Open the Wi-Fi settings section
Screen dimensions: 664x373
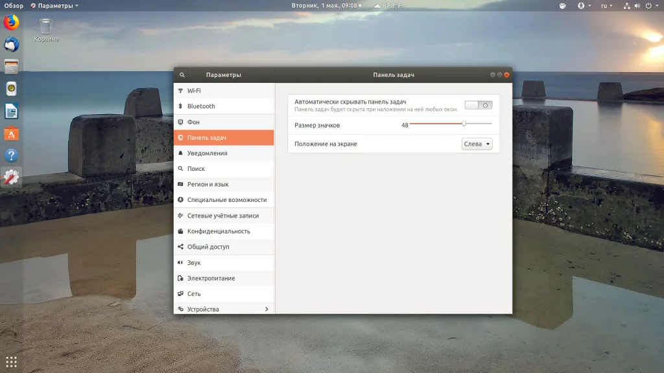[x=224, y=91]
